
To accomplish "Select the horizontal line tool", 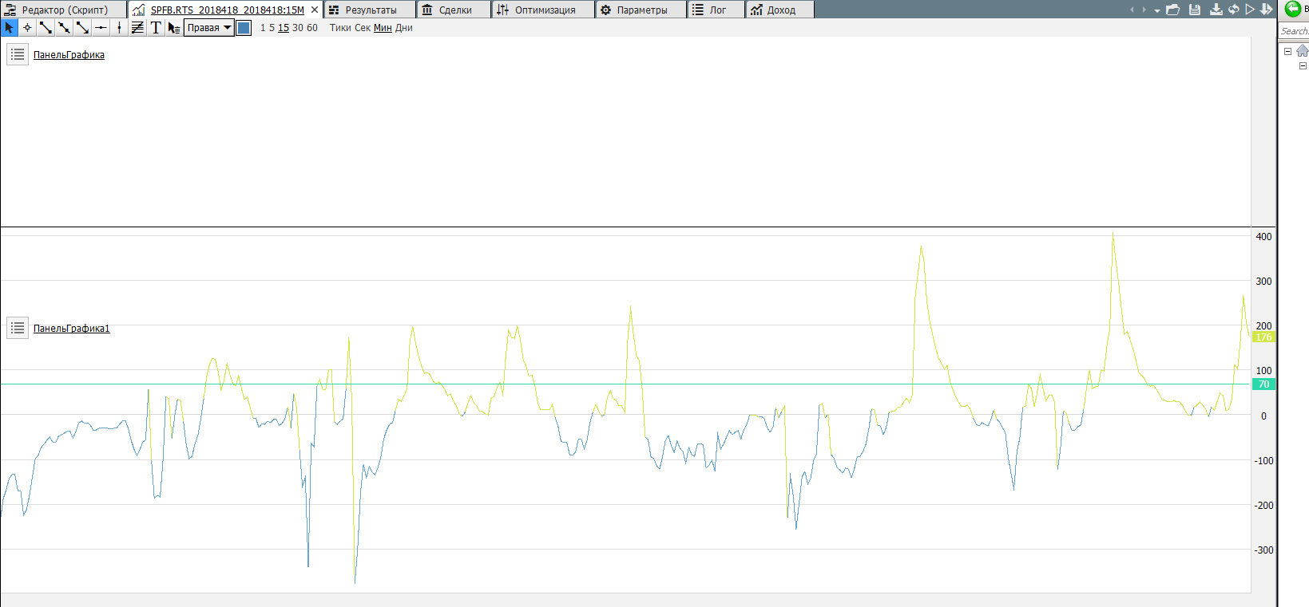I will [x=101, y=28].
